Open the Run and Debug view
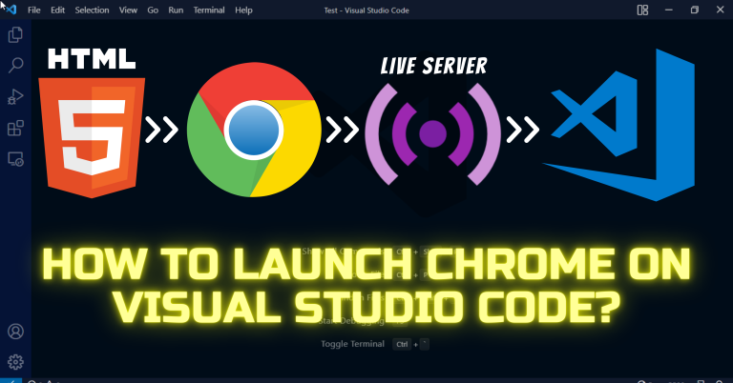Screen dimensions: 733x383 15,96
